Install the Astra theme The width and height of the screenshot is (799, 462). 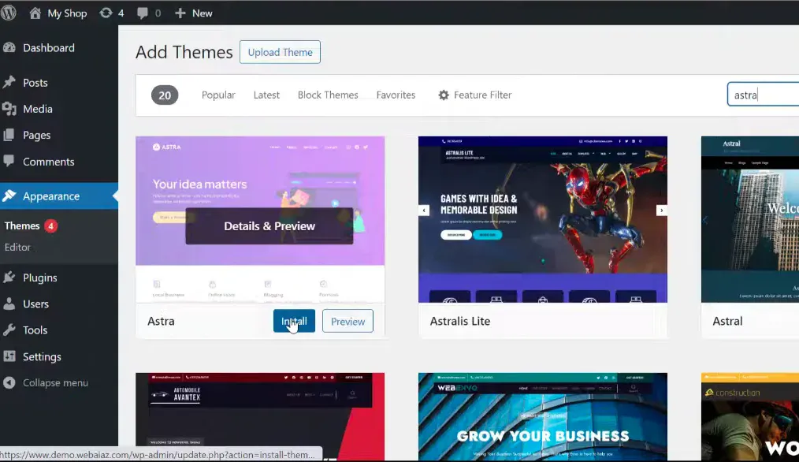[x=294, y=321]
